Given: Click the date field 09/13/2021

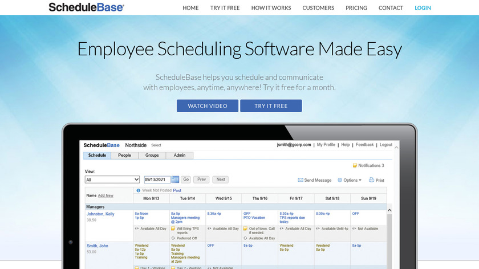Looking at the screenshot, I should (157, 180).
